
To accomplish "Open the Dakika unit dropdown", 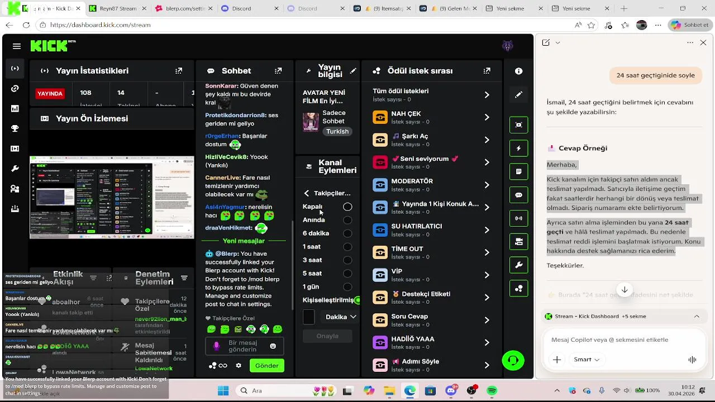I will 341,317.
